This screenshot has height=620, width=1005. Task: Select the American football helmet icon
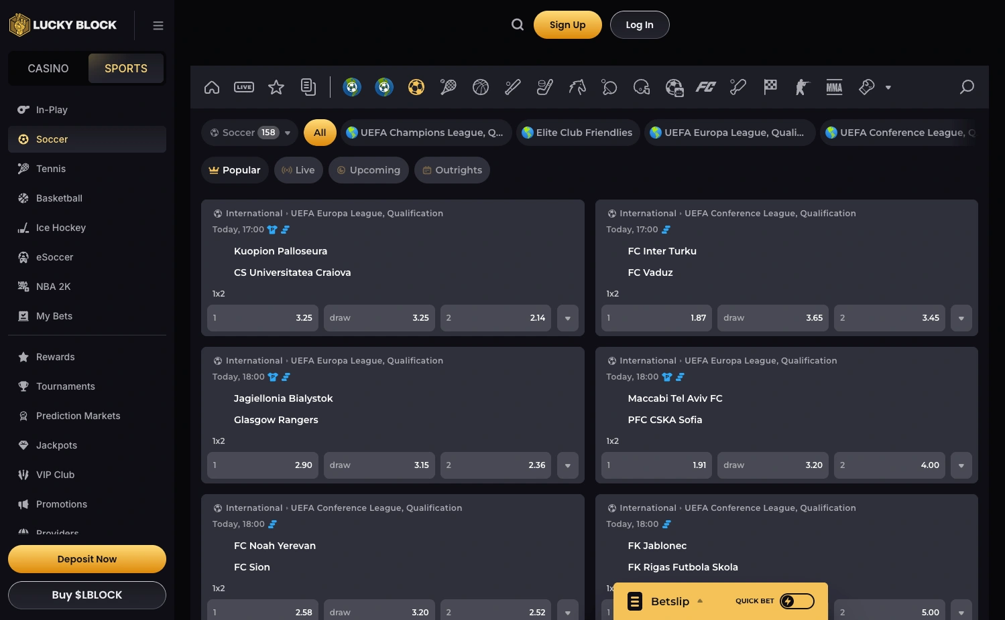click(642, 87)
